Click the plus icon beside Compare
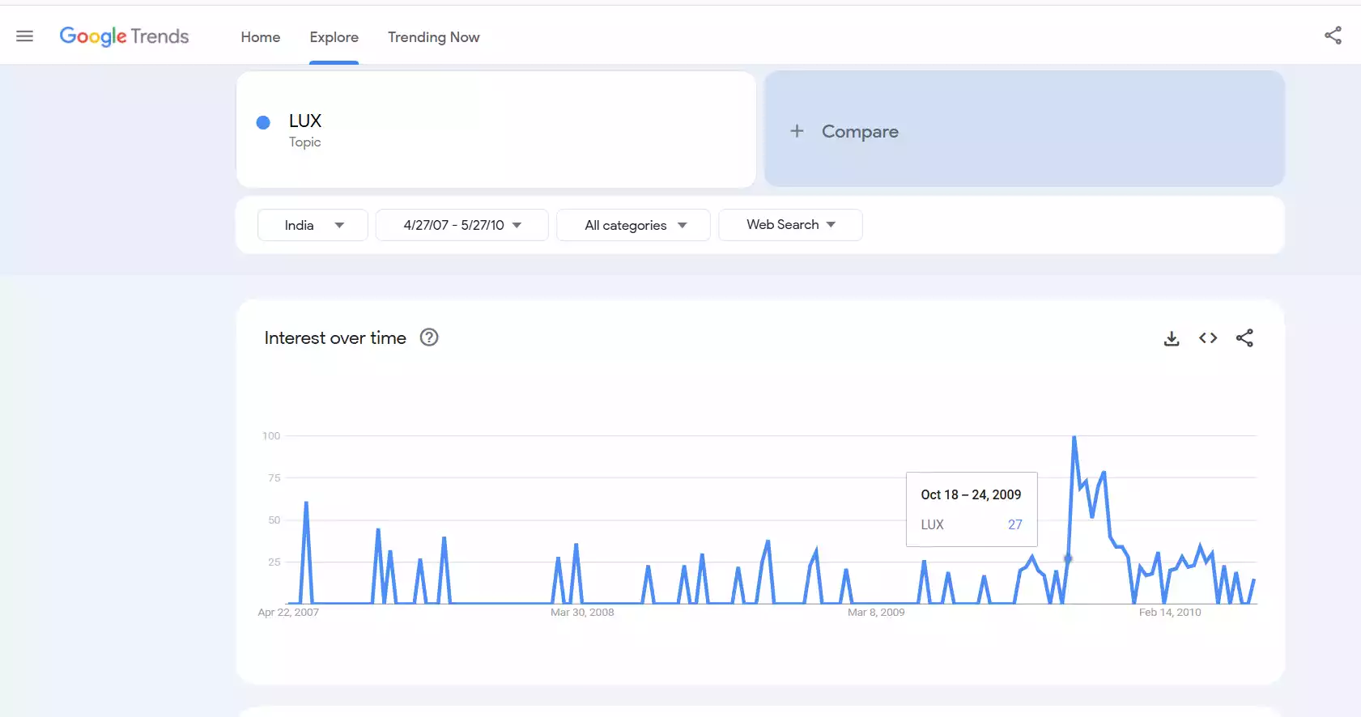1361x717 pixels. tap(797, 131)
